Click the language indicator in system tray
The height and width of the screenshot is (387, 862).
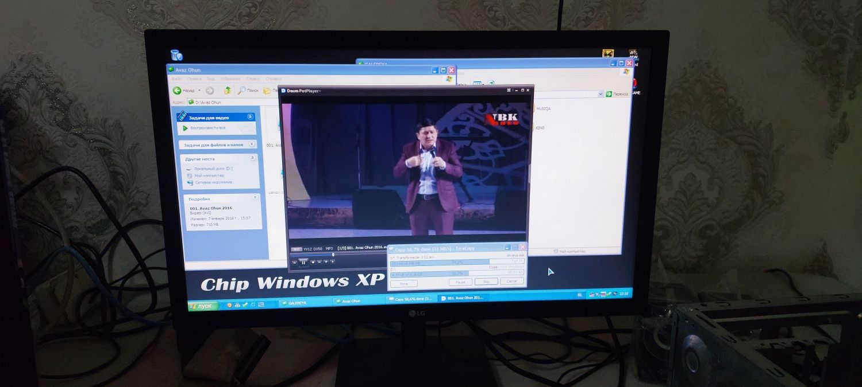[x=580, y=295]
